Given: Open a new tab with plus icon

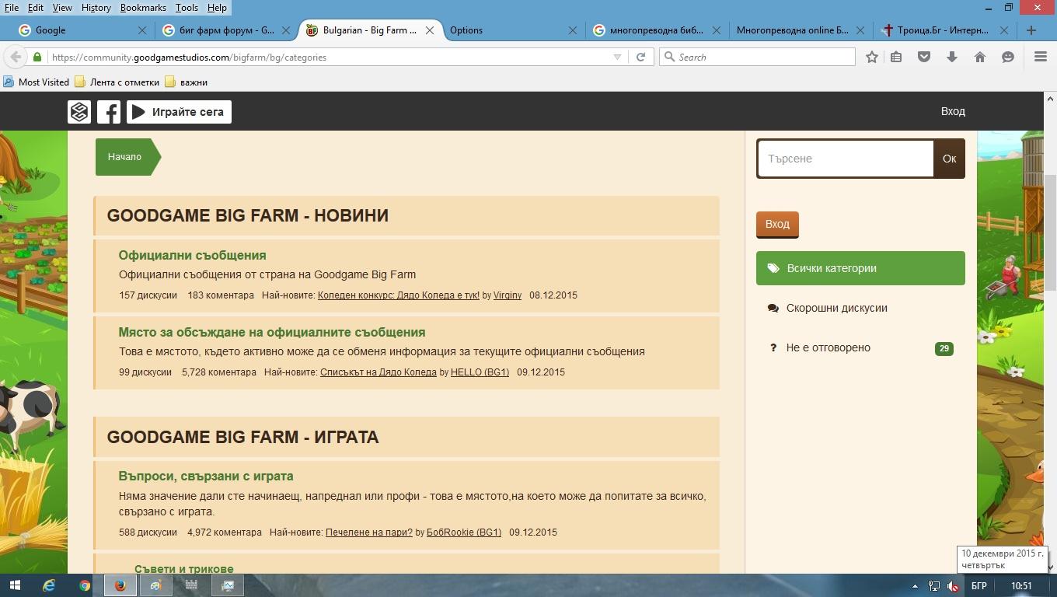Looking at the screenshot, I should point(1031,30).
